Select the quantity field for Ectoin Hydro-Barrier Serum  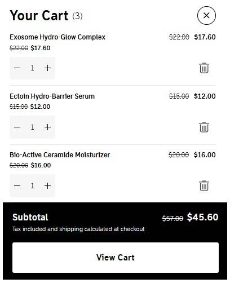[32, 127]
